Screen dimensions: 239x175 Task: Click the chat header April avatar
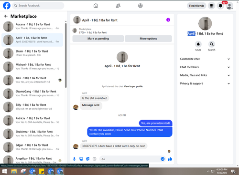tap(77, 20)
